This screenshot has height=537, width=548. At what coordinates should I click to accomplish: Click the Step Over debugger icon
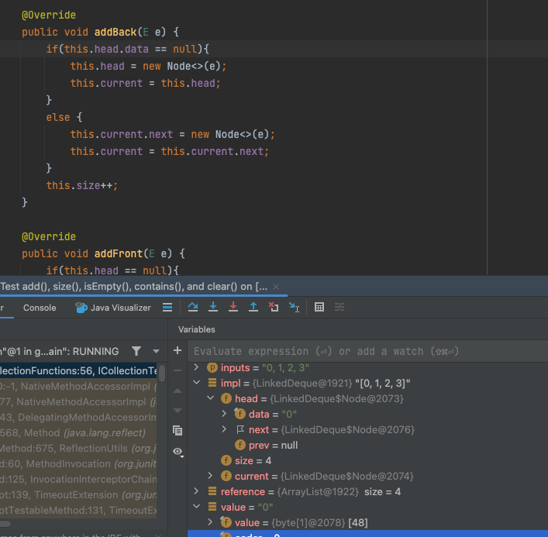point(193,308)
